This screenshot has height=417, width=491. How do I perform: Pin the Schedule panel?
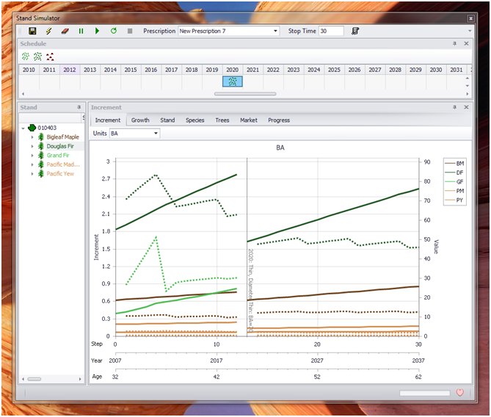click(454, 43)
